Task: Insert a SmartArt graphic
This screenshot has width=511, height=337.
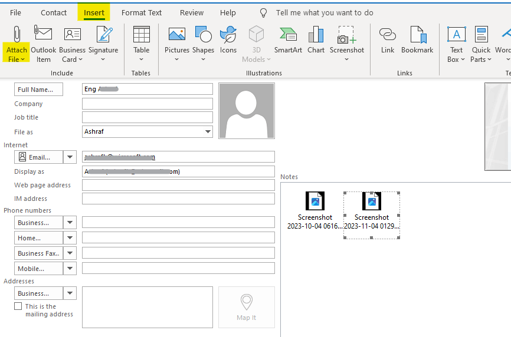Action: coord(288,41)
